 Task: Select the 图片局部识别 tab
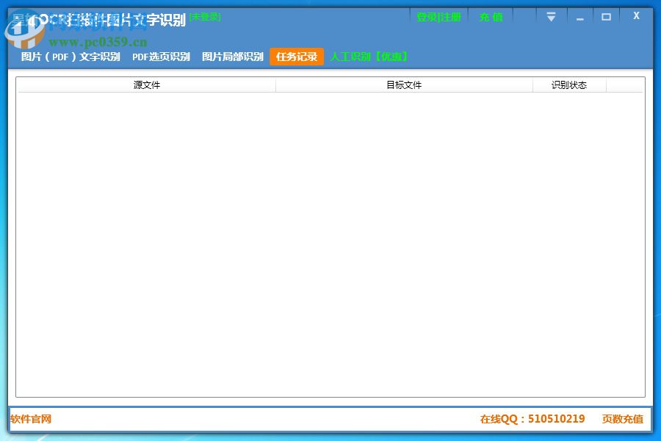[232, 57]
